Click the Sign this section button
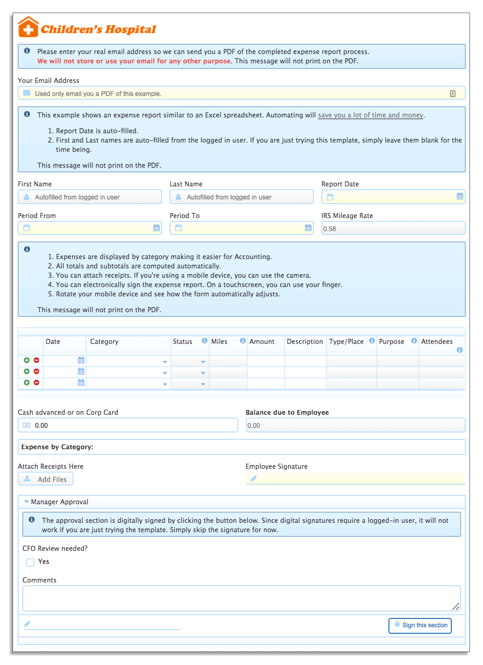Image resolution: width=483 pixels, height=665 pixels. [x=420, y=625]
